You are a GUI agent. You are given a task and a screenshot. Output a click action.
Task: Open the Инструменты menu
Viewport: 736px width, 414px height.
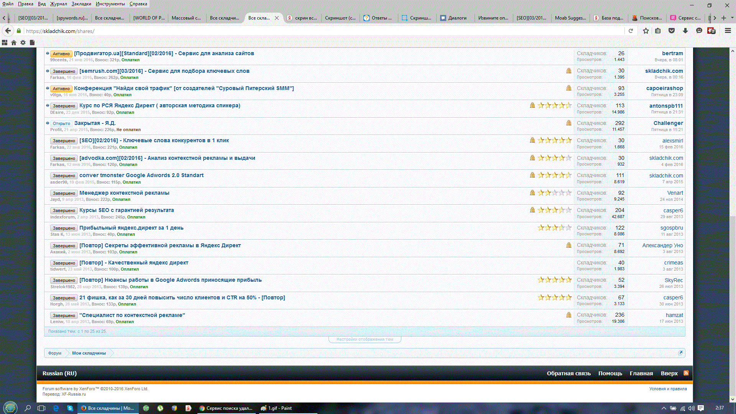point(110,4)
